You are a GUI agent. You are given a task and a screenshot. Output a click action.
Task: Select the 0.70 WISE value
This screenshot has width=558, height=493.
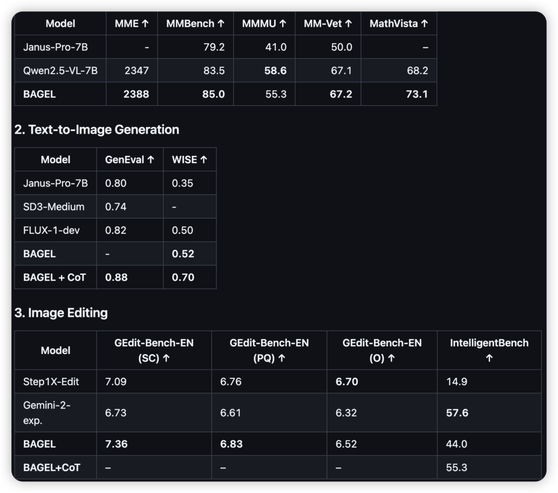[x=183, y=277]
